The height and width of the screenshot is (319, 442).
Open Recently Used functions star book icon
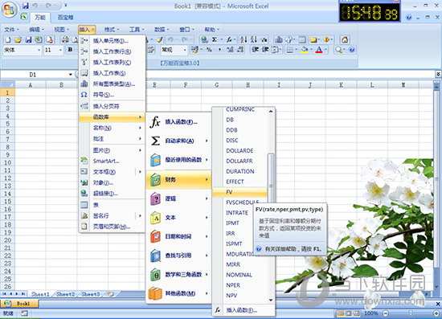155,160
